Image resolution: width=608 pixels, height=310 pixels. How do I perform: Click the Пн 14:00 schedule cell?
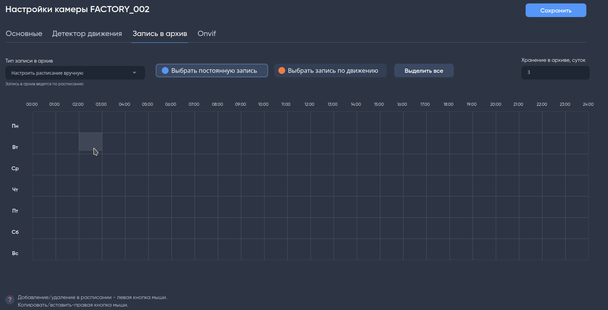pyautogui.click(x=368, y=122)
